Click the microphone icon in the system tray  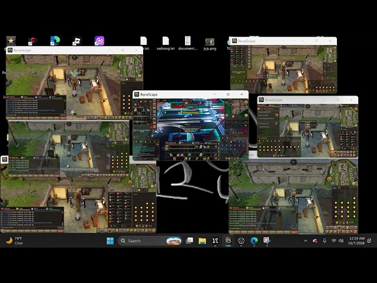[x=325, y=241]
